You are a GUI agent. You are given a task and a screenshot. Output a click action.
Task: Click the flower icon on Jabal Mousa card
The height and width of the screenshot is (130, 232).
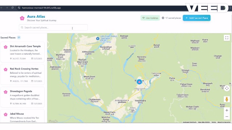[x=6, y=114]
